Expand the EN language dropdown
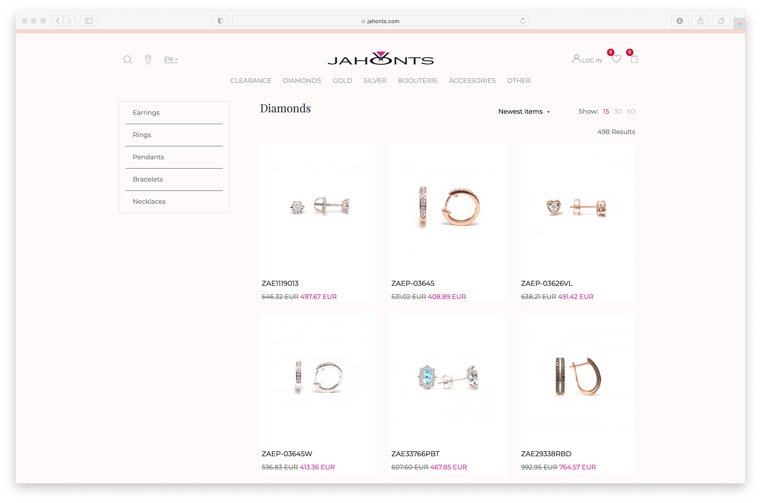This screenshot has height=503, width=761. (x=171, y=59)
